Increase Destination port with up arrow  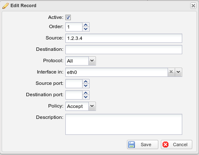tap(86, 93)
